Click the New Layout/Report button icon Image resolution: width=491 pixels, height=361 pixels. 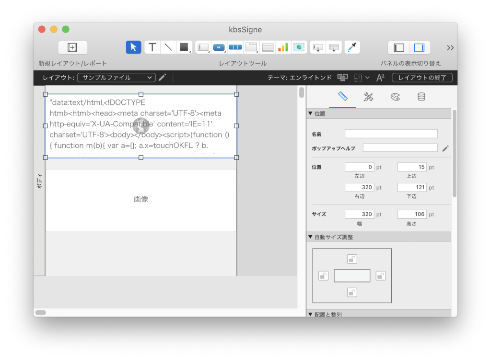72,47
